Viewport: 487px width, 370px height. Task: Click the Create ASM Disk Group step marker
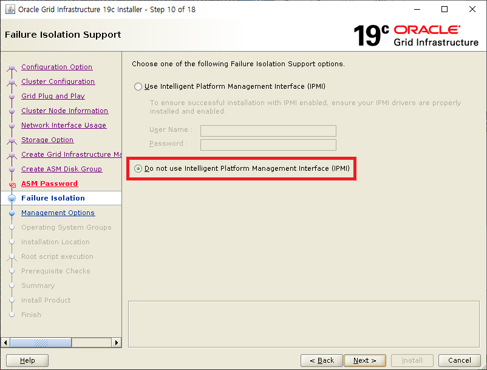coord(12,170)
